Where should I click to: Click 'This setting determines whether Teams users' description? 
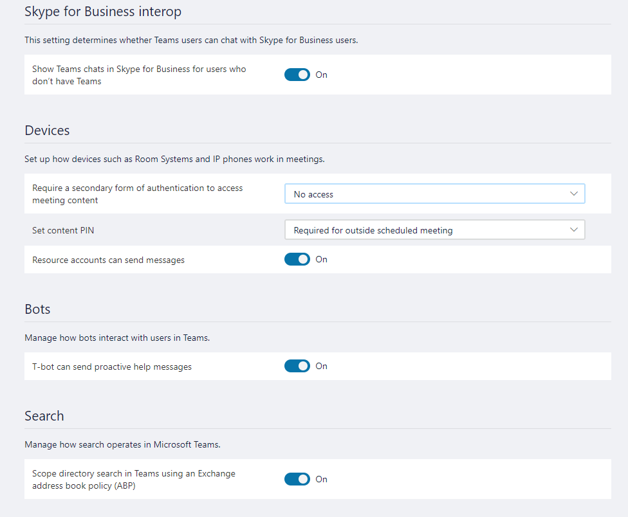[x=192, y=41]
